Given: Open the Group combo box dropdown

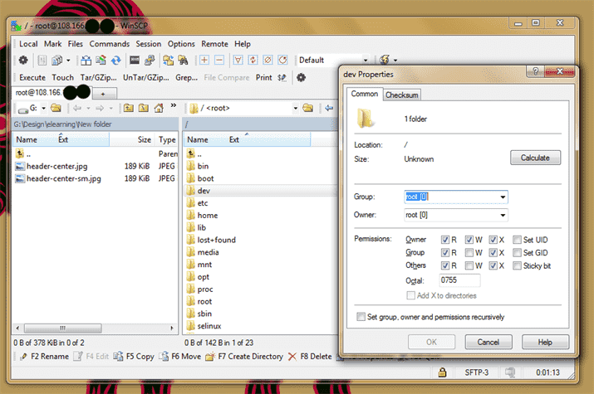Looking at the screenshot, I should coord(503,197).
